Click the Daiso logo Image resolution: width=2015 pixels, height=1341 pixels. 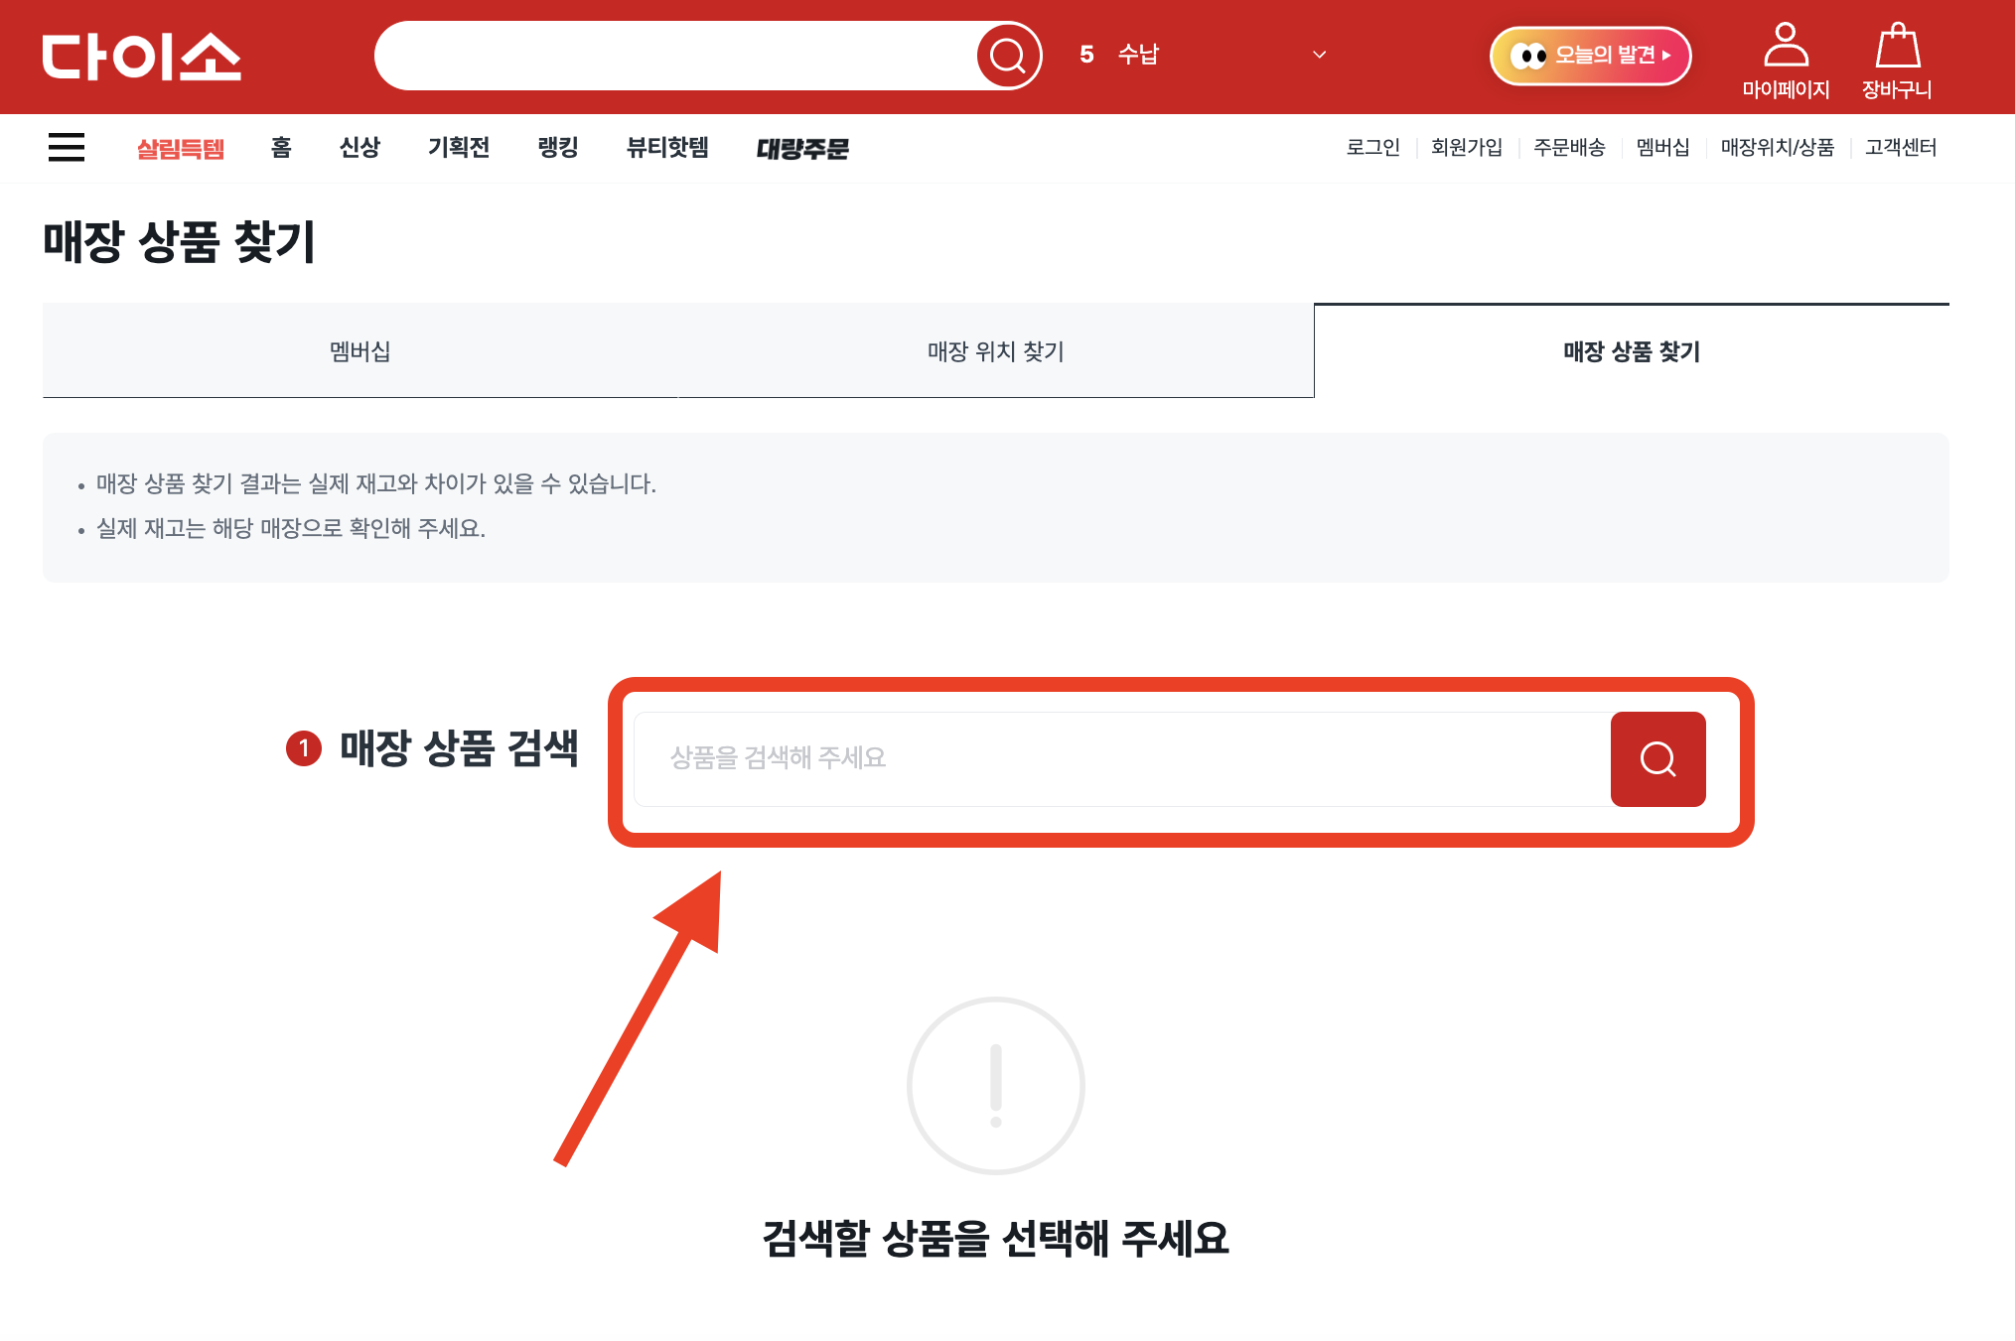click(142, 57)
